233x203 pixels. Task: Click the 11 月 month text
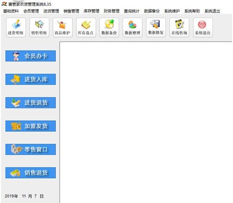(27, 196)
